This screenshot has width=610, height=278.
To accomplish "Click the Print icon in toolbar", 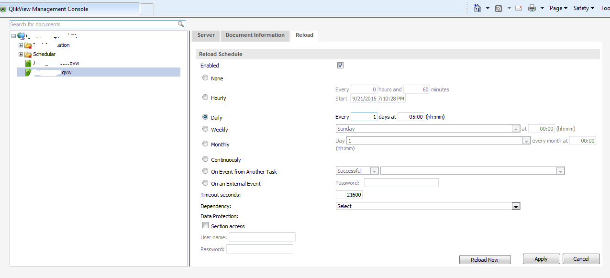I will point(532,8).
